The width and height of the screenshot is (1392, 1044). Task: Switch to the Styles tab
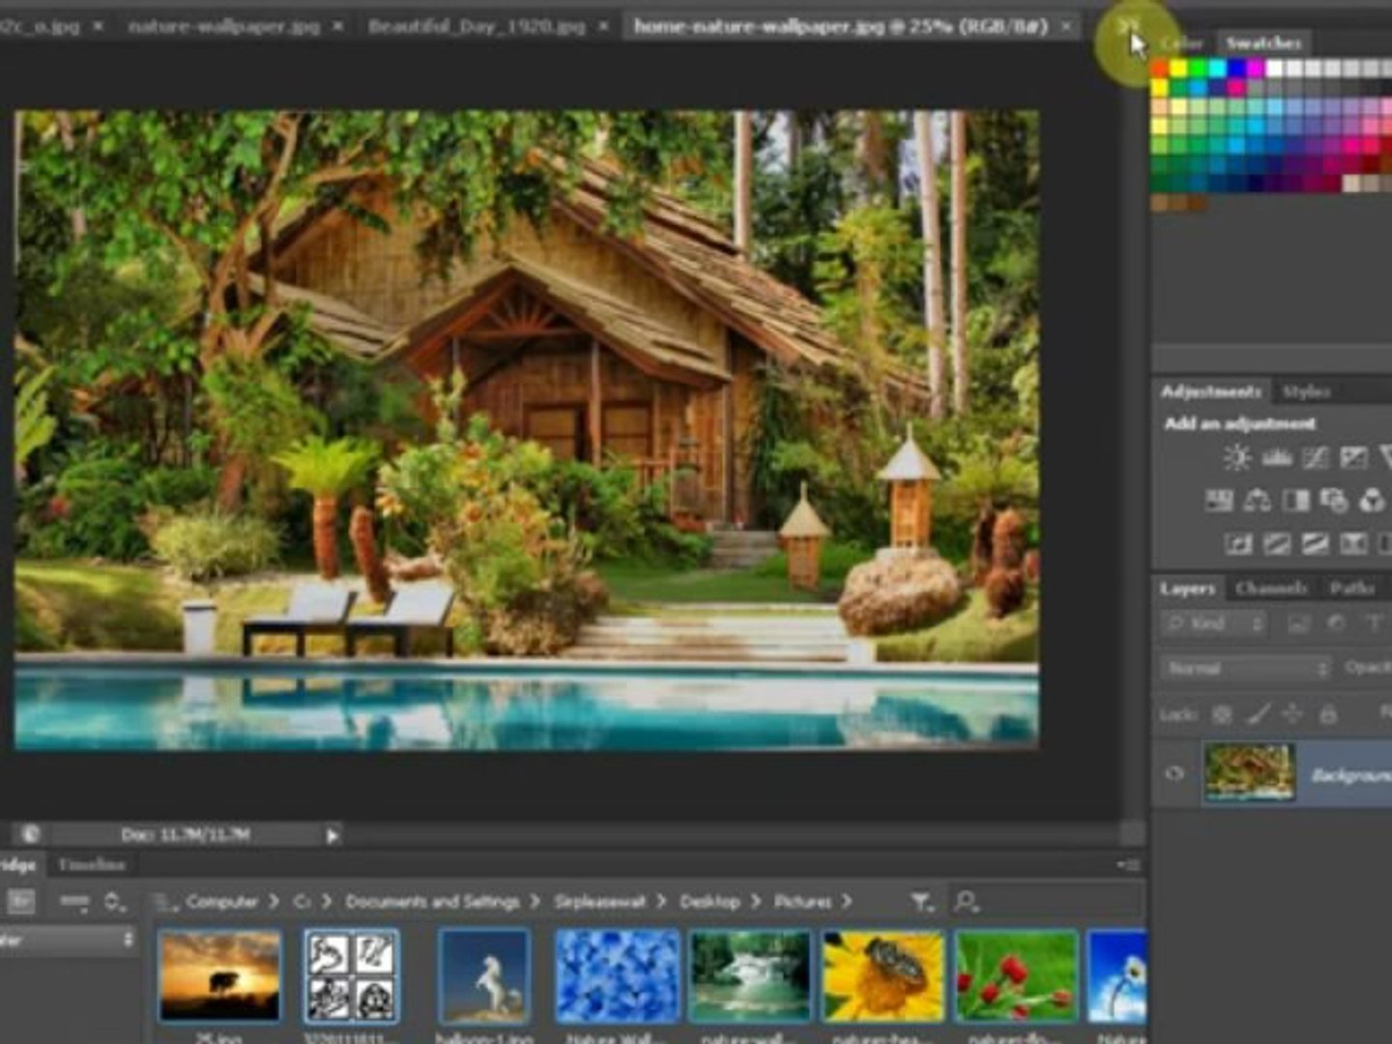tap(1306, 391)
